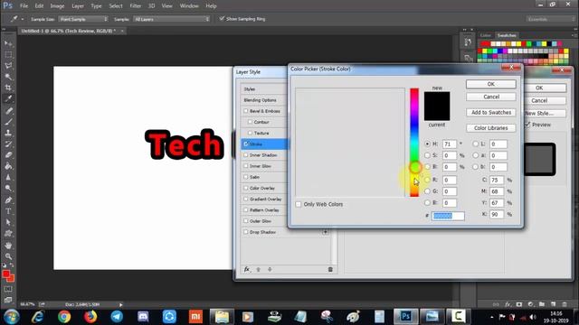
Task: Select the Zoom tool in the toolbox
Action: pyautogui.click(x=8, y=256)
